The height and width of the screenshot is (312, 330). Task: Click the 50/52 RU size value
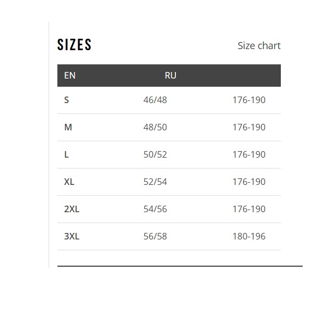click(155, 154)
